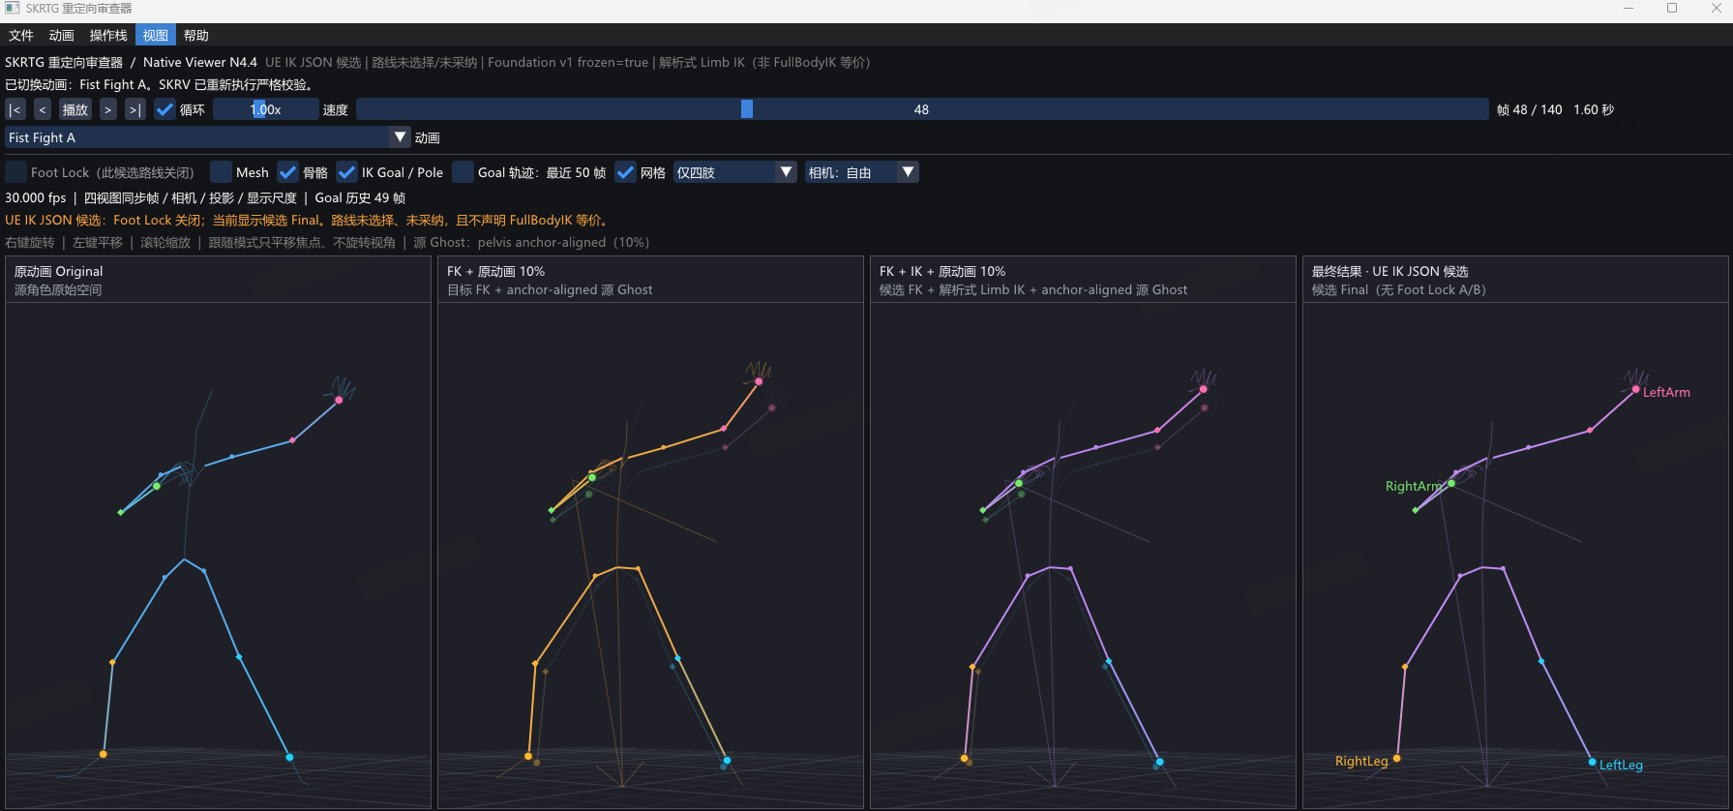The height and width of the screenshot is (811, 1733).
Task: Click the FK + 原动画 10% viewport title
Action: [x=495, y=271]
